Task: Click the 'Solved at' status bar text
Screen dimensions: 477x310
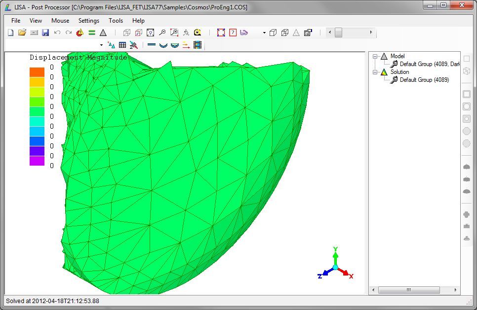Action: (x=53, y=301)
